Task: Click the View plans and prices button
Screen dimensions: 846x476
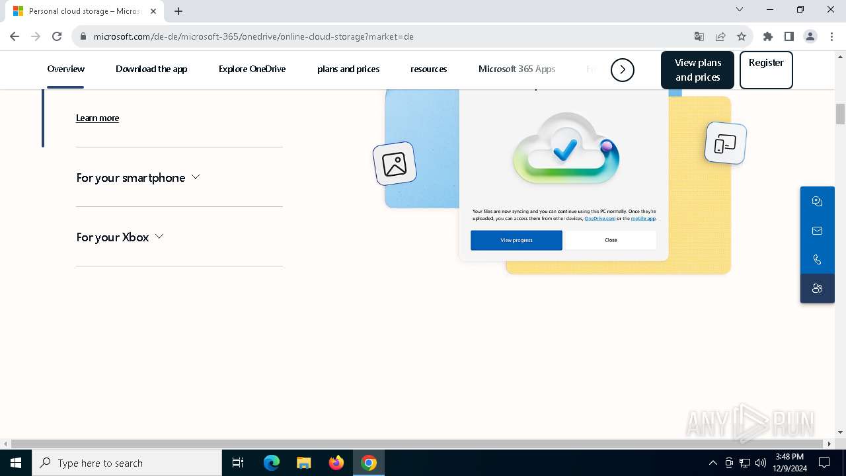Action: tap(697, 70)
